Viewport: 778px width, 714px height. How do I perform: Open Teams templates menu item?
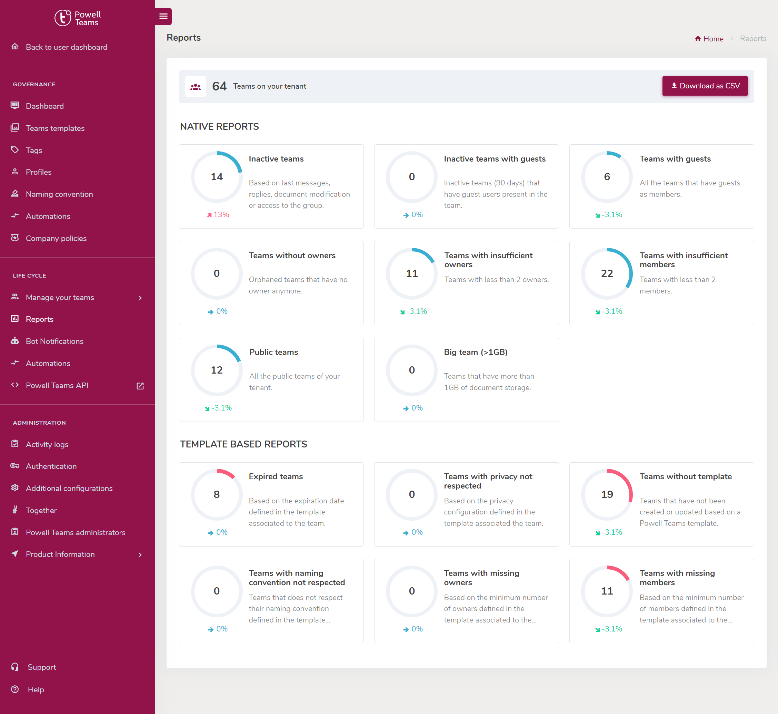pos(55,128)
